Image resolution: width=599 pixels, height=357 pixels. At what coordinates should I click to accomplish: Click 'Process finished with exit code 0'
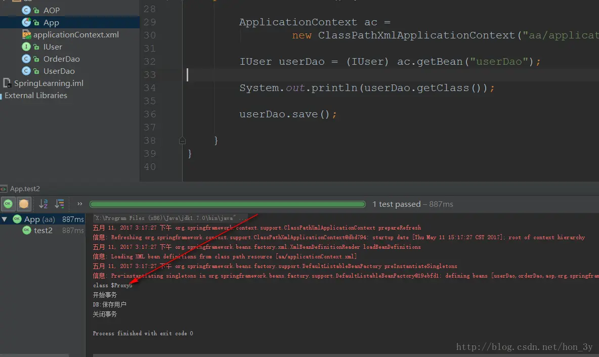click(x=143, y=333)
